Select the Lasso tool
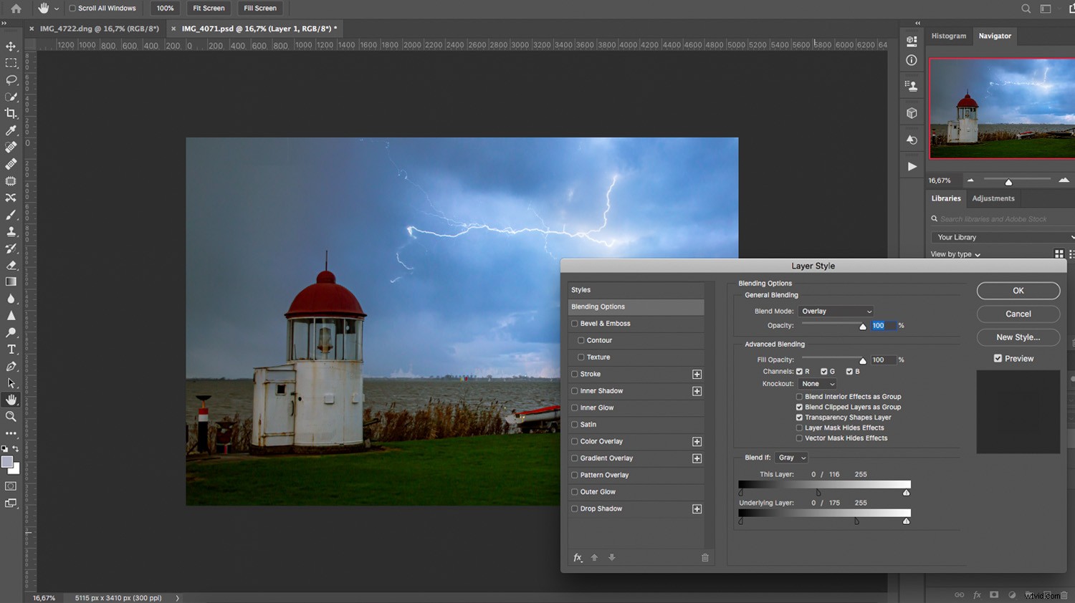The width and height of the screenshot is (1075, 603). pos(10,79)
